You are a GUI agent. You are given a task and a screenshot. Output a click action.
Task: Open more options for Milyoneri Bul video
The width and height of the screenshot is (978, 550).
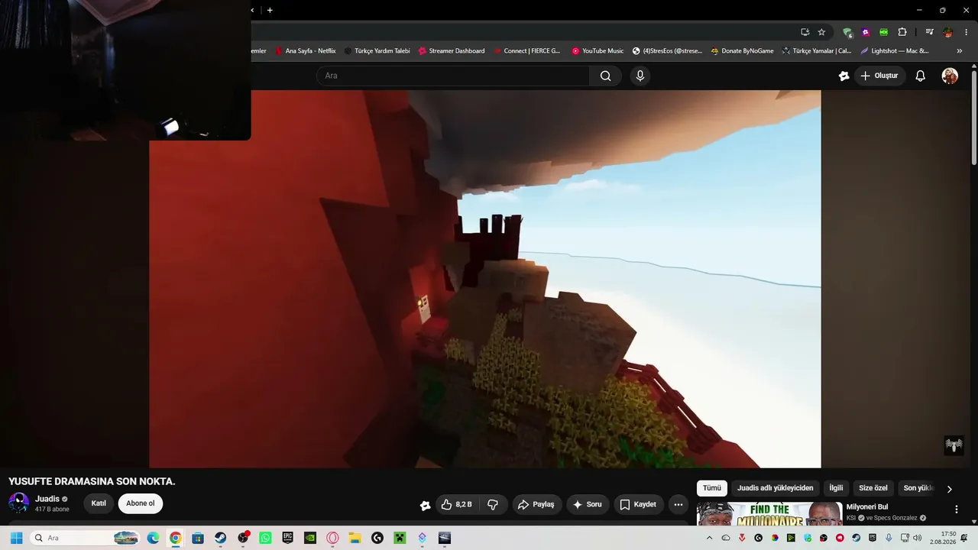coord(956,510)
